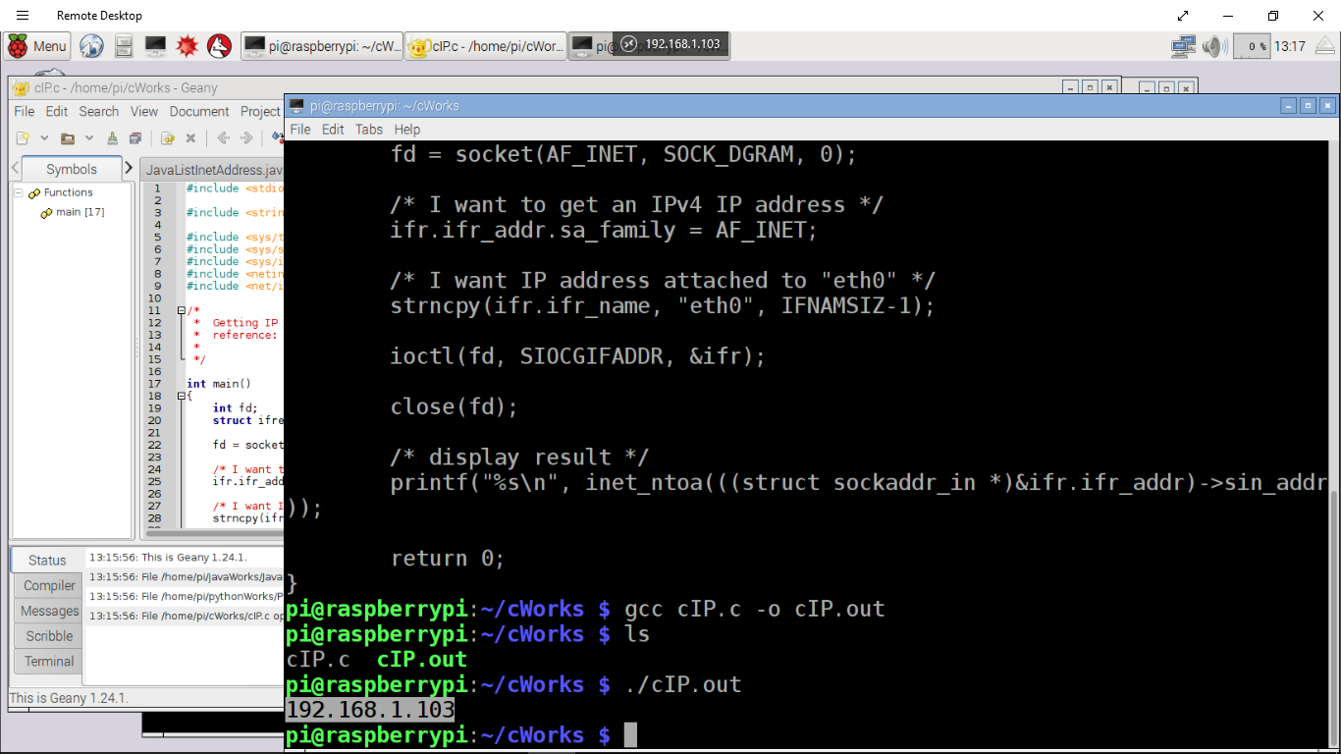Click Geany navigate back arrow
The image size is (1341, 754).
[223, 138]
